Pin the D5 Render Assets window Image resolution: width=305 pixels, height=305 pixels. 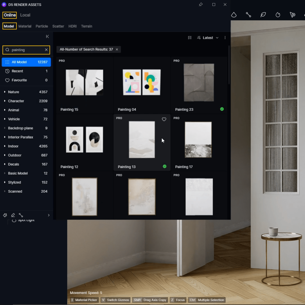(201, 4)
